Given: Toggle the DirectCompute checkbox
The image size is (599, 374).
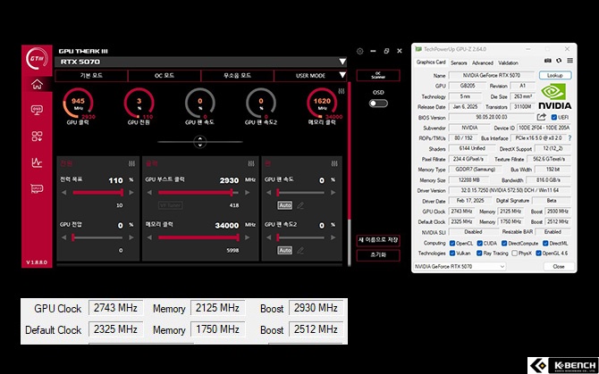Looking at the screenshot, I should pyautogui.click(x=504, y=243).
